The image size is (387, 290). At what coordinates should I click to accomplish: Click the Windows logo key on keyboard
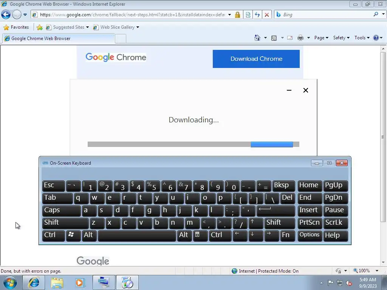73,236
